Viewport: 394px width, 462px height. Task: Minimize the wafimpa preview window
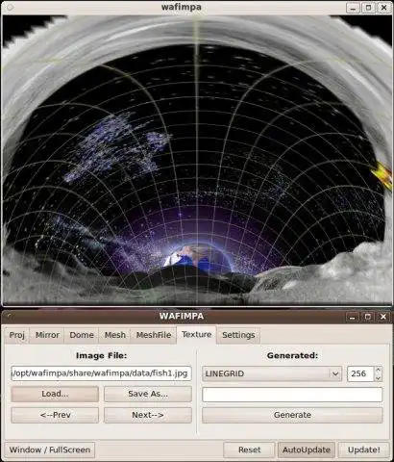pos(353,8)
